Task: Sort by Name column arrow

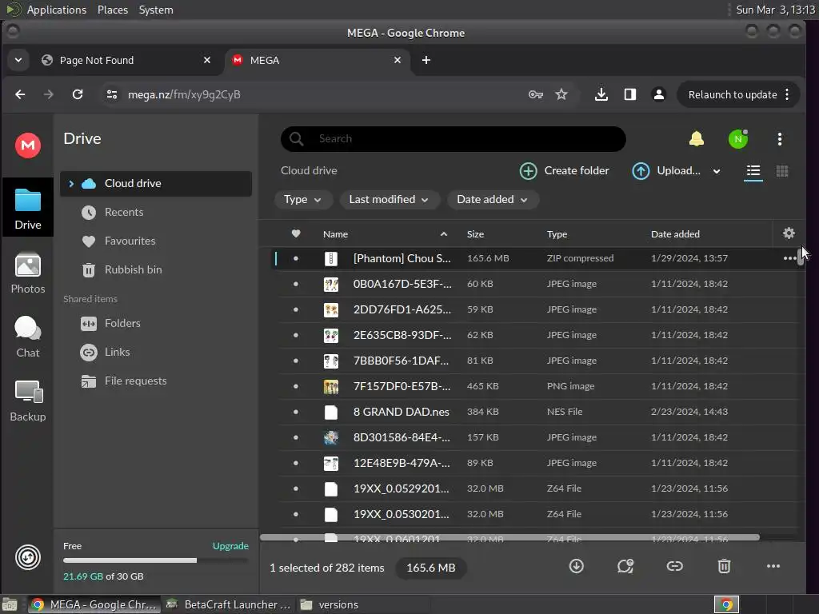Action: 443,234
